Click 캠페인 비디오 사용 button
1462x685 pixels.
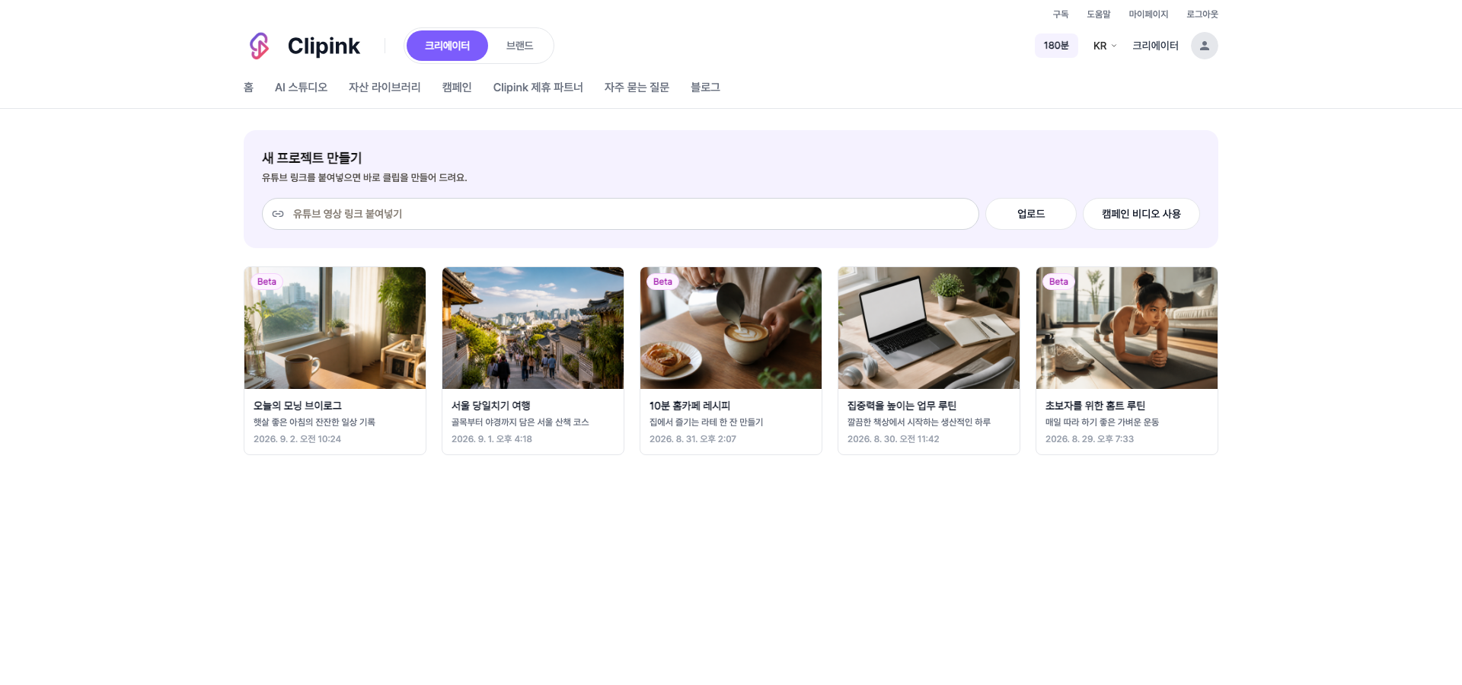pos(1141,214)
